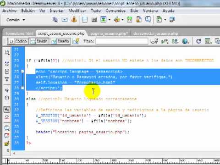Click the Refresh design view icon

(198, 41)
